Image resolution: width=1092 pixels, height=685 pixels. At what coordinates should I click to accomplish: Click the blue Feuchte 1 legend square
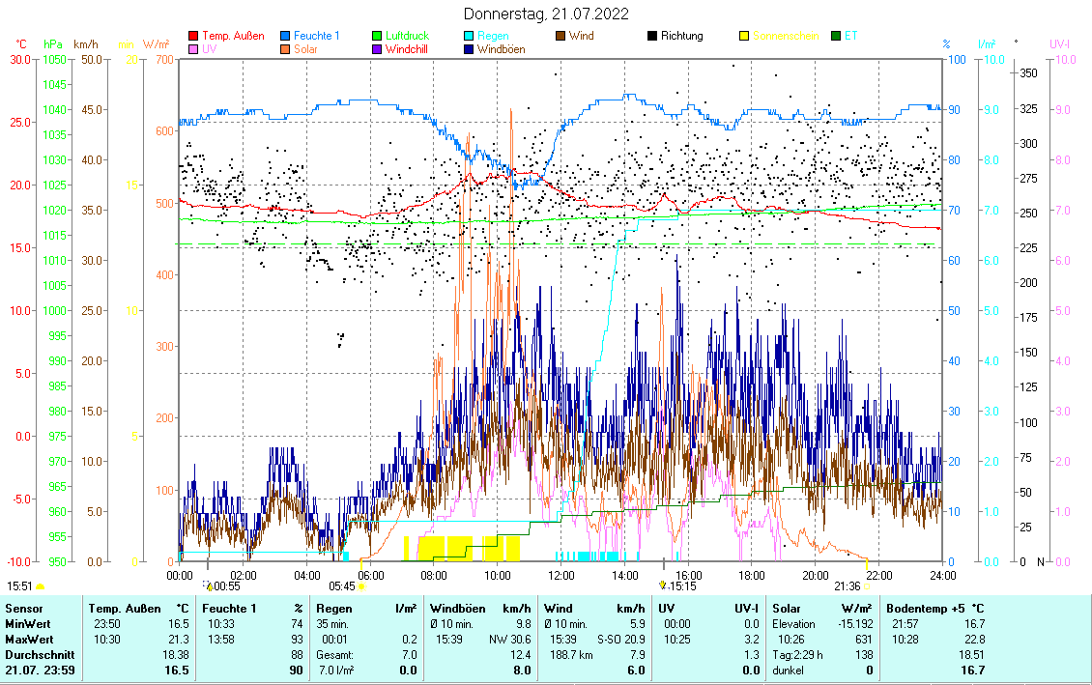[286, 37]
